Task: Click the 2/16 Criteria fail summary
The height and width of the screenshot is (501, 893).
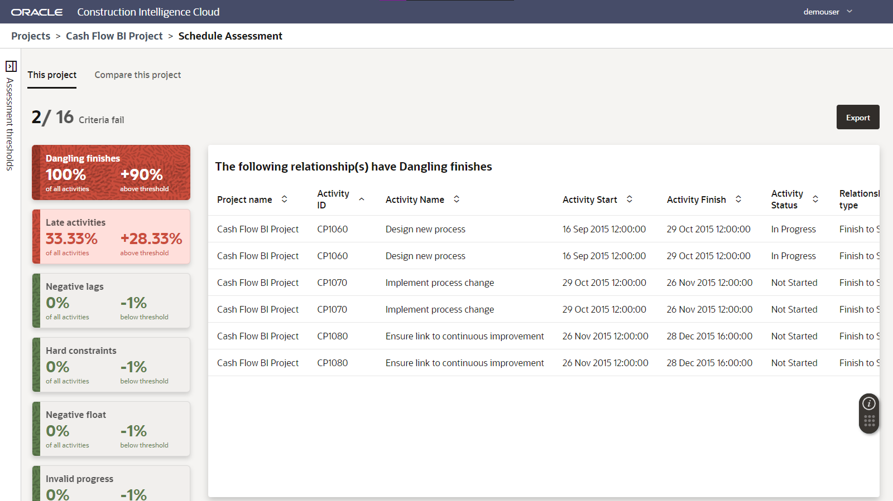Action: [x=78, y=118]
